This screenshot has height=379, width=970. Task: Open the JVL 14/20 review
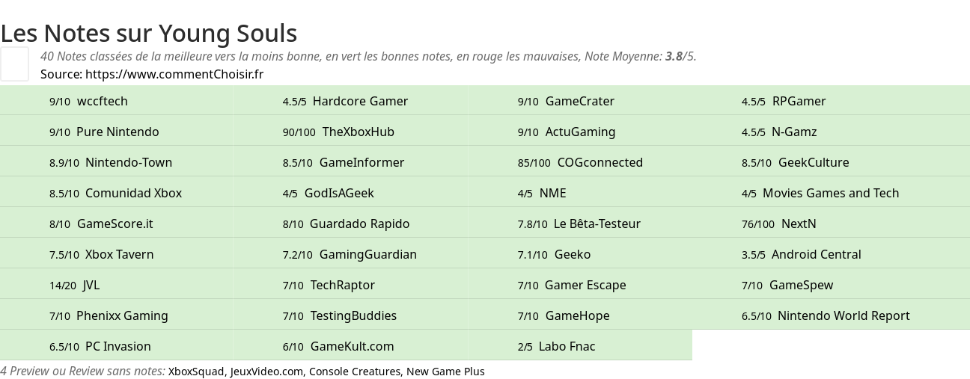click(91, 285)
